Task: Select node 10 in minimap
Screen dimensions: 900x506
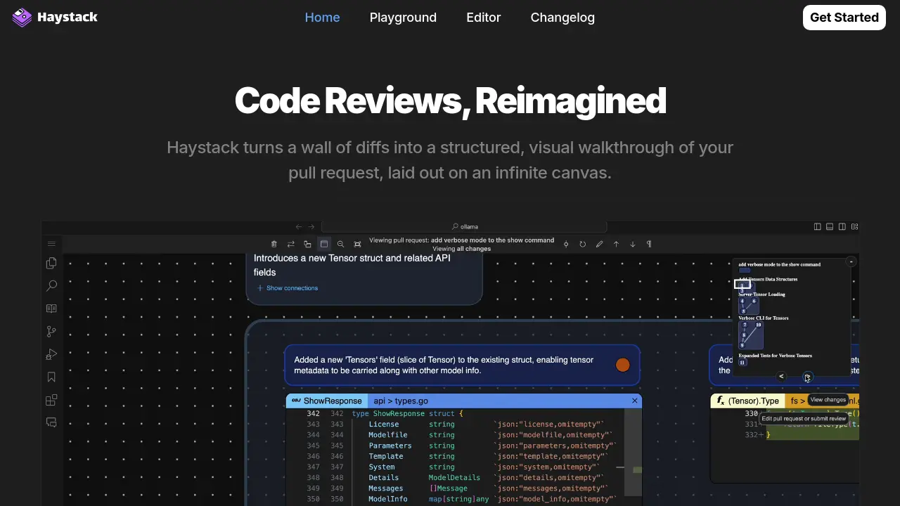Action: [x=759, y=325]
